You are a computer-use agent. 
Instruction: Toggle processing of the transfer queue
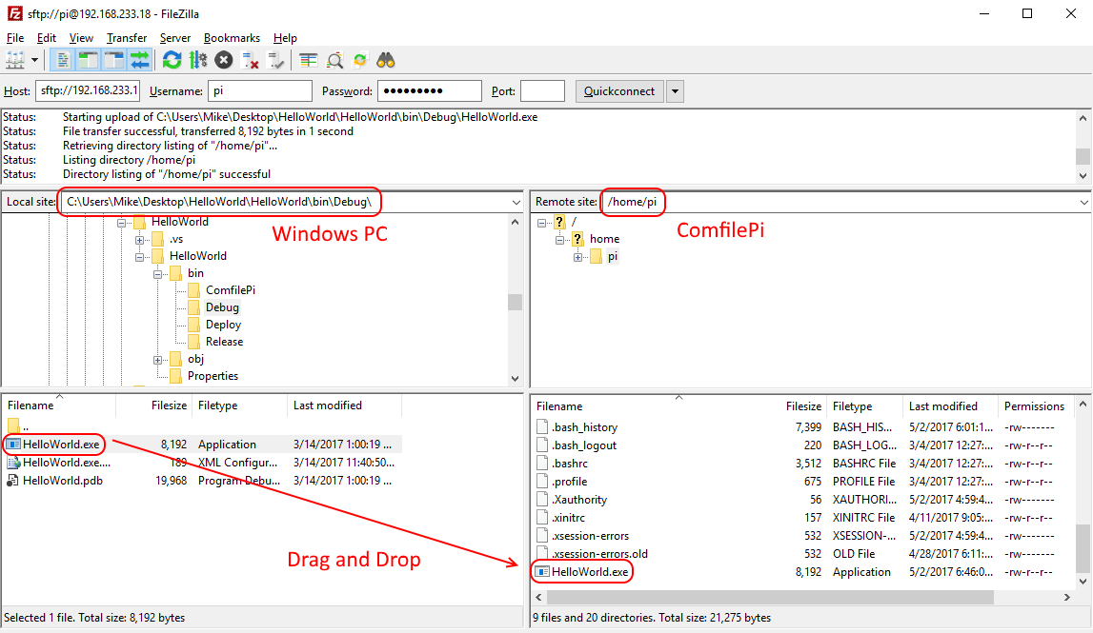click(197, 60)
